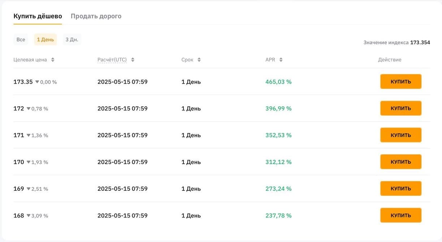The image size is (442, 242).
Task: Sort by APR column arrows
Action: click(x=281, y=60)
